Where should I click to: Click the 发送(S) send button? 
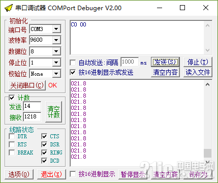pyautogui.click(x=165, y=62)
